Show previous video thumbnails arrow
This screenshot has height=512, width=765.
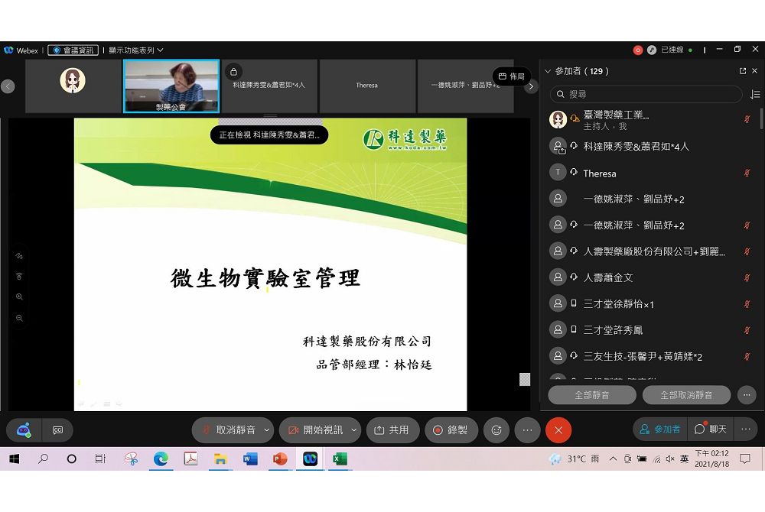(8, 86)
